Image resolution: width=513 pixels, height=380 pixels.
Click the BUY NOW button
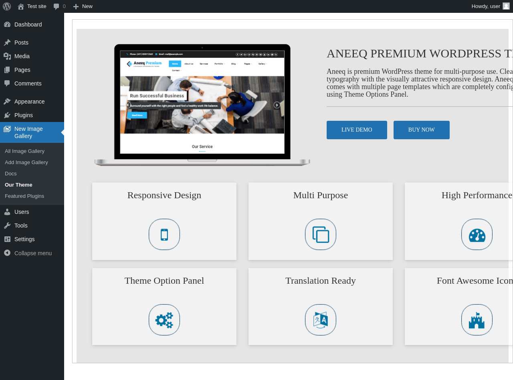click(422, 130)
